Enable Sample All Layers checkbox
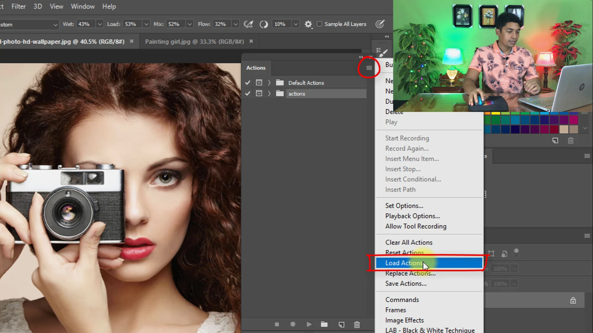Screen dimensions: 593x333 [319, 24]
